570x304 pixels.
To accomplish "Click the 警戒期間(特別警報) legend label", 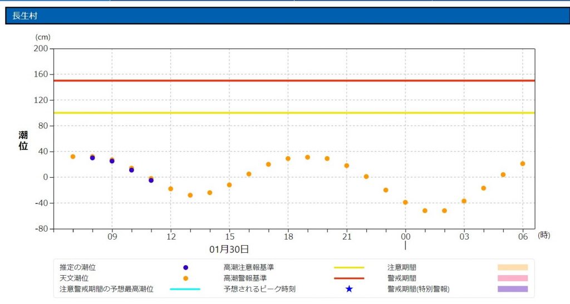I will pos(419,289).
